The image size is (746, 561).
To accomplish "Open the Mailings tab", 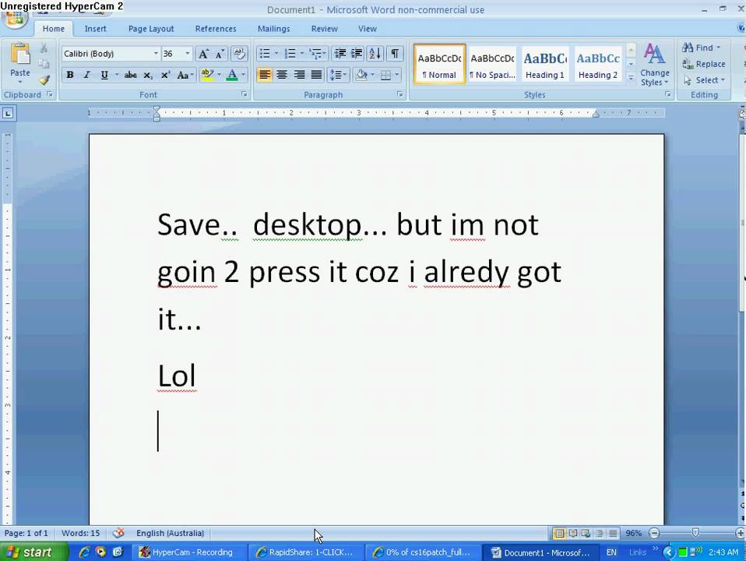I will point(273,29).
